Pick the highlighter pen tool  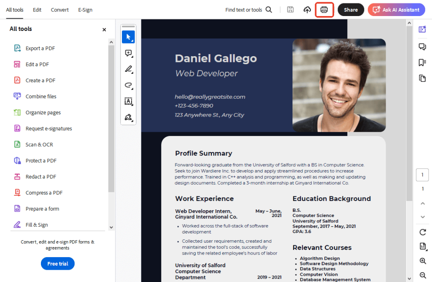coord(128,69)
